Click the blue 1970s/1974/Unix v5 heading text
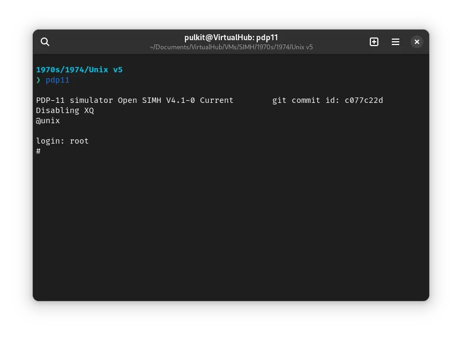Image resolution: width=462 pixels, height=337 pixels. [x=79, y=70]
